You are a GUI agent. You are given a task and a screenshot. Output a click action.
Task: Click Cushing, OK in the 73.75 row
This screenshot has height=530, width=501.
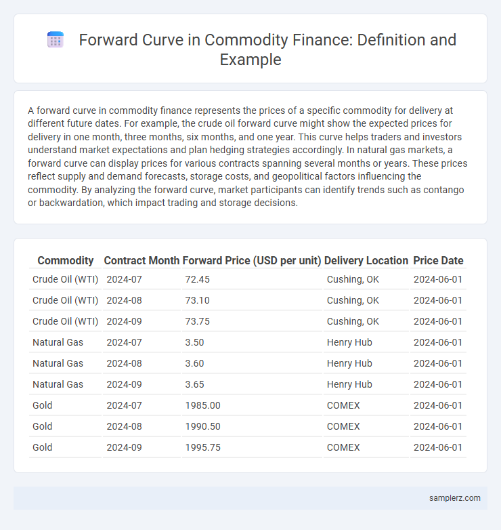tap(353, 321)
